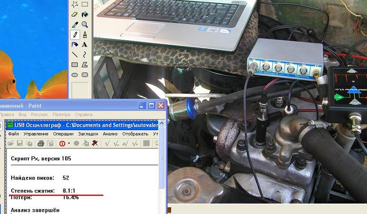
Task: Open the Закладки menu
Action: pyautogui.click(x=87, y=133)
